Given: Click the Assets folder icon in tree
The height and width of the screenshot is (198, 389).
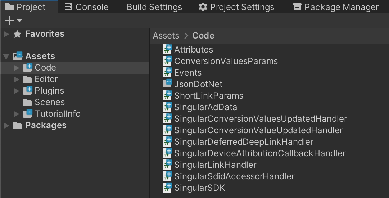Looking at the screenshot, I should click(18, 56).
